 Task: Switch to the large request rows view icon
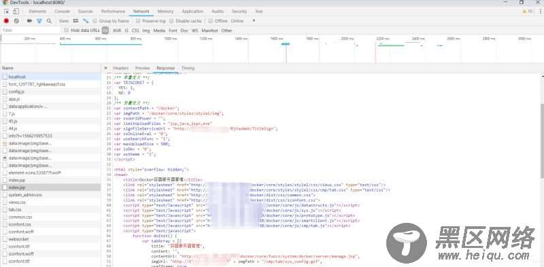[75, 21]
